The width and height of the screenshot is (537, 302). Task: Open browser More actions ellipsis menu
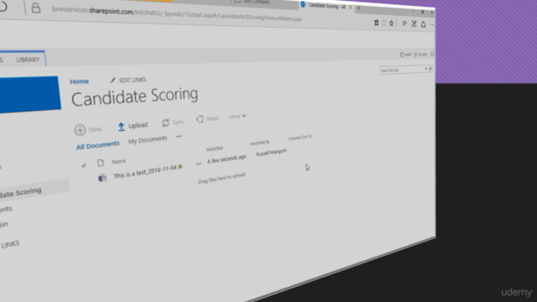[x=432, y=24]
